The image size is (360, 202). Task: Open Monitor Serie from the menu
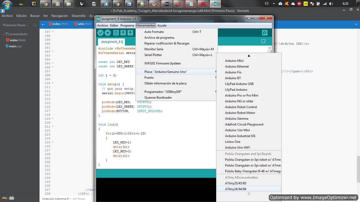pyautogui.click(x=177, y=49)
